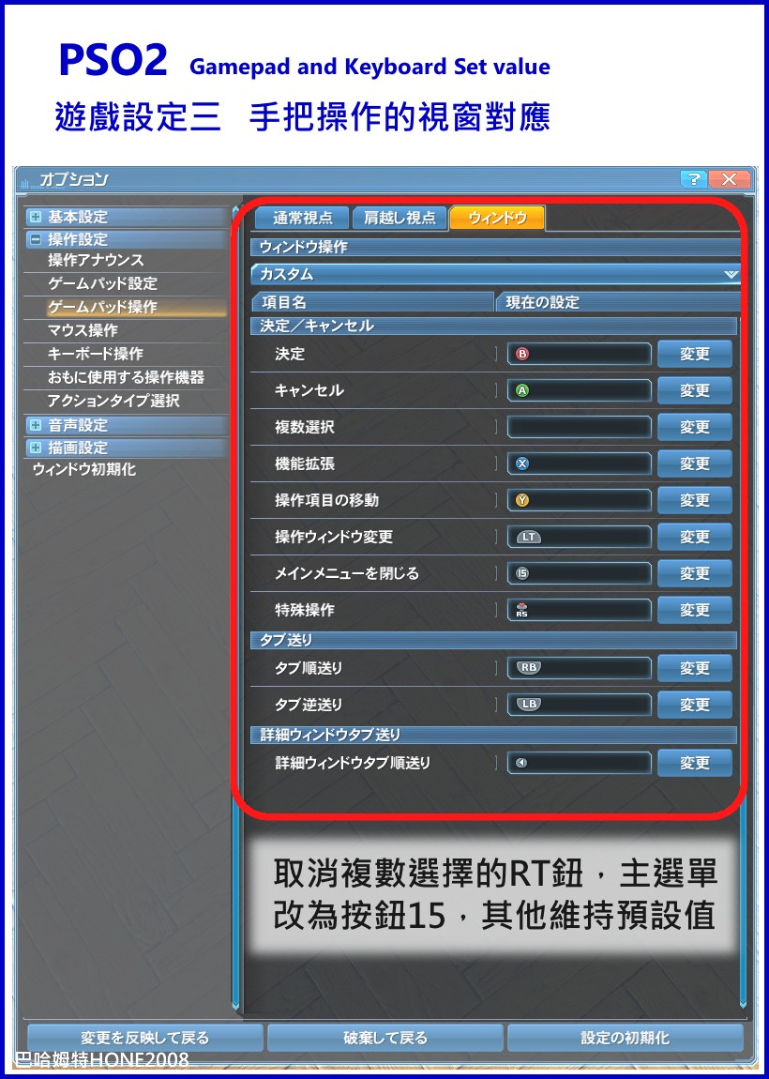This screenshot has height=1079, width=769.
Task: Switch to the 肩越し視点 tab
Action: (400, 218)
